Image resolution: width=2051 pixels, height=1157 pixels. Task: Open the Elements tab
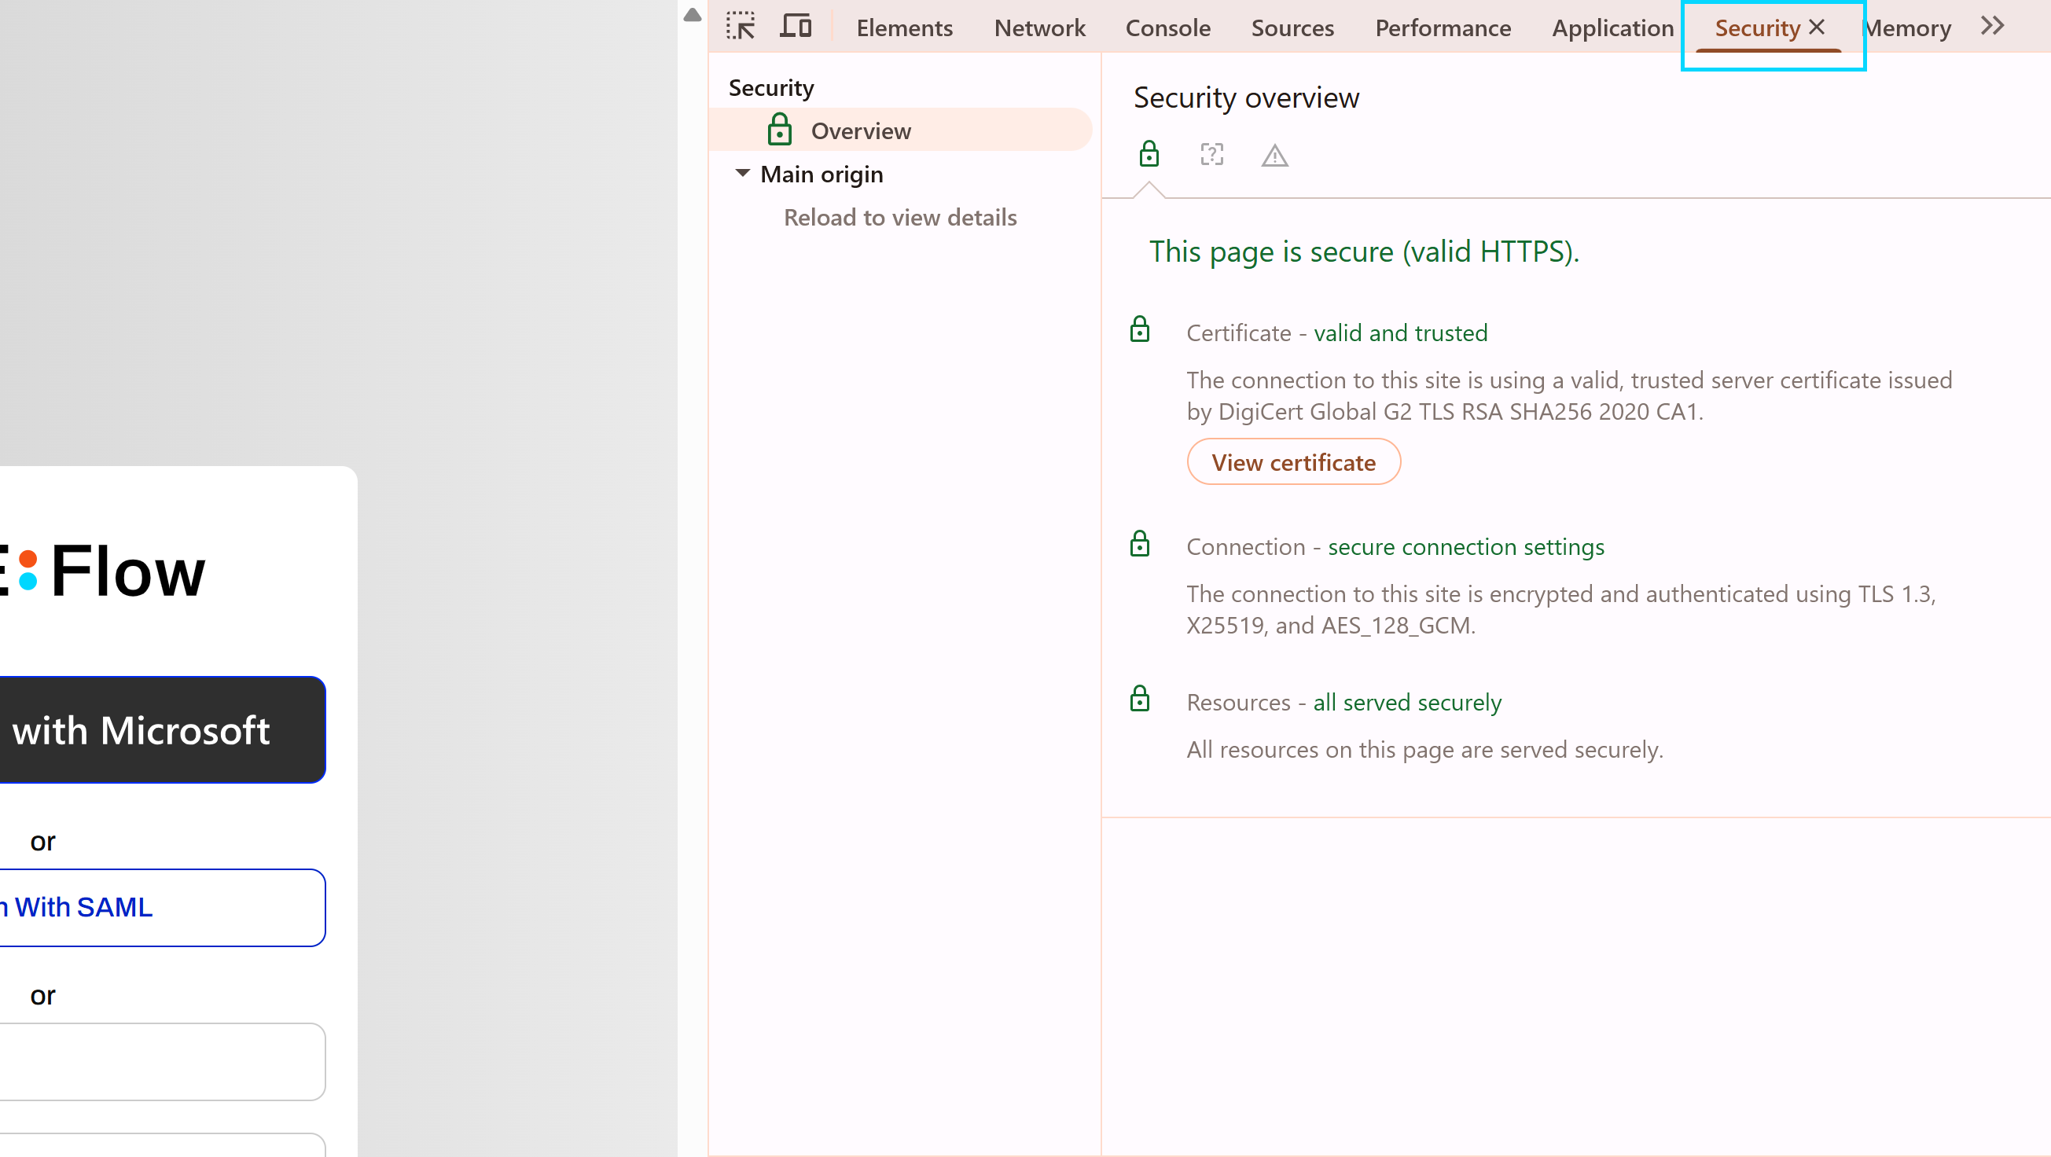coord(905,28)
